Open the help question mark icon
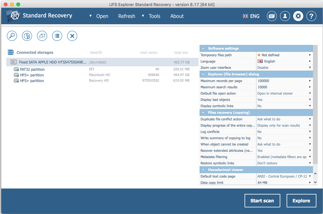 311,16
